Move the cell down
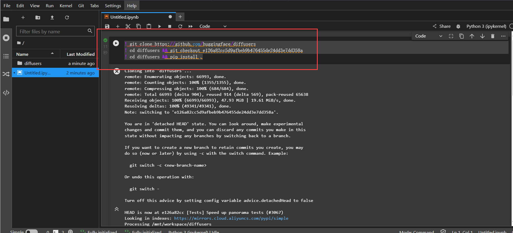 (482, 36)
